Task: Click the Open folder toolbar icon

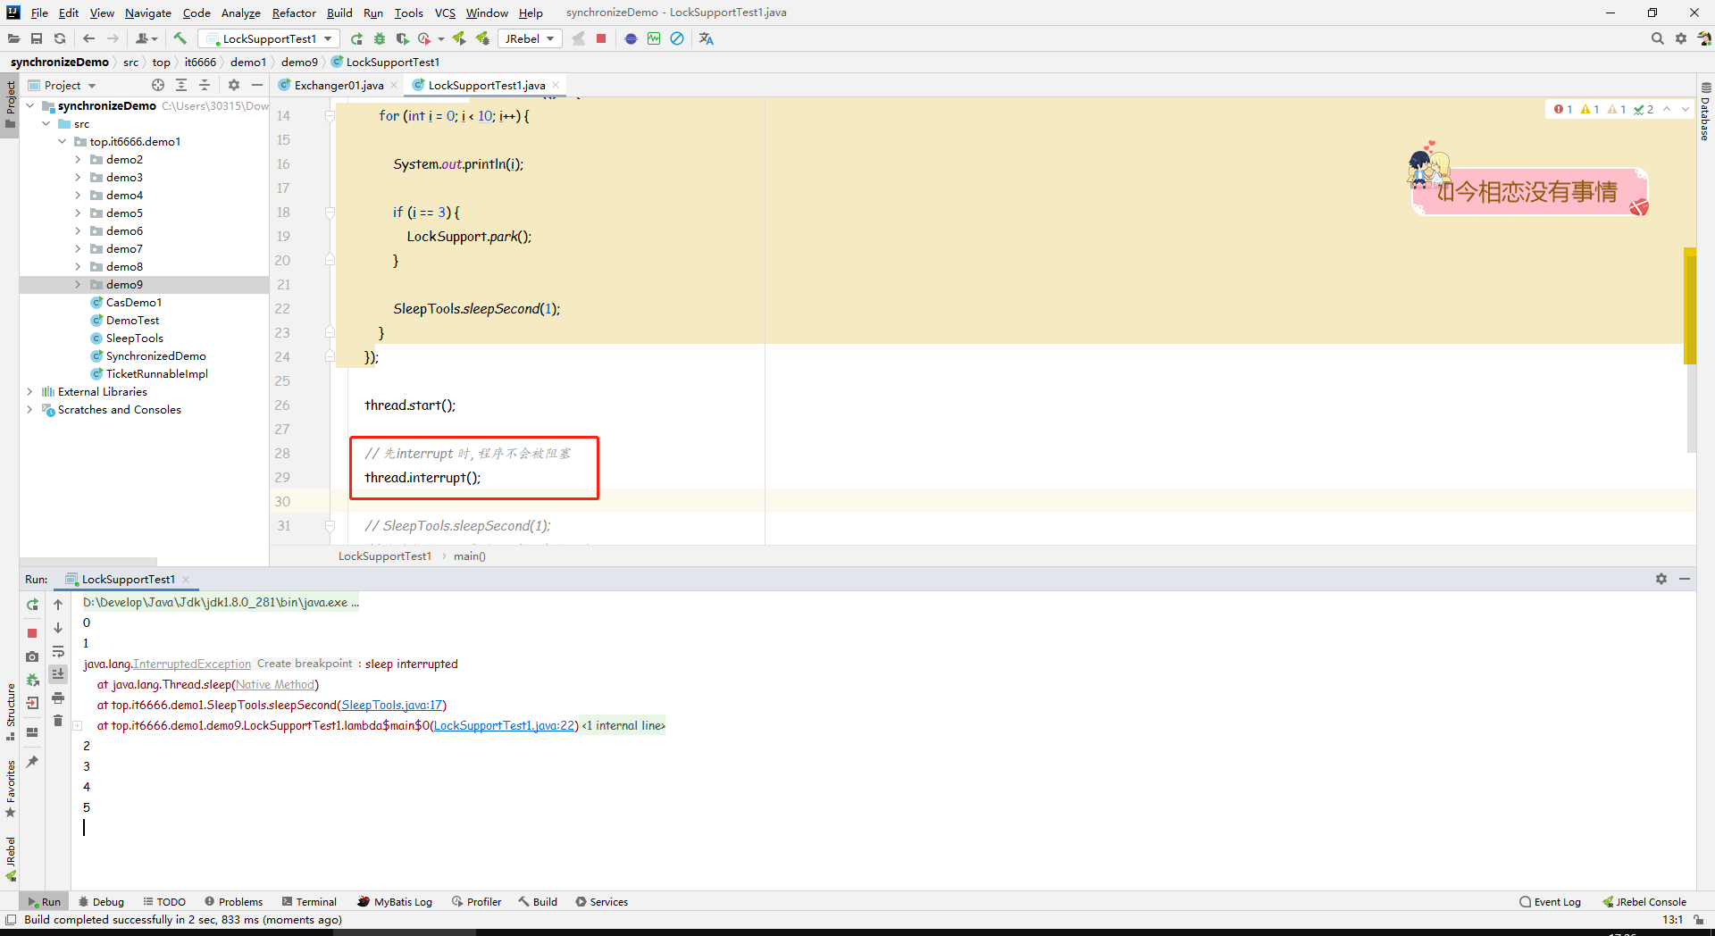Action: [13, 38]
